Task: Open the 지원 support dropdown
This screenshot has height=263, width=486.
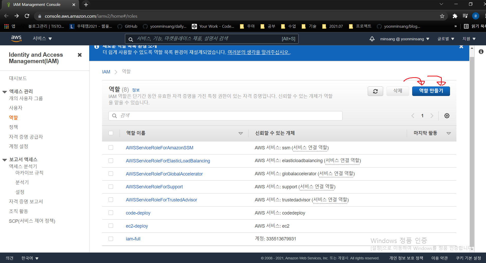Action: [x=469, y=39]
